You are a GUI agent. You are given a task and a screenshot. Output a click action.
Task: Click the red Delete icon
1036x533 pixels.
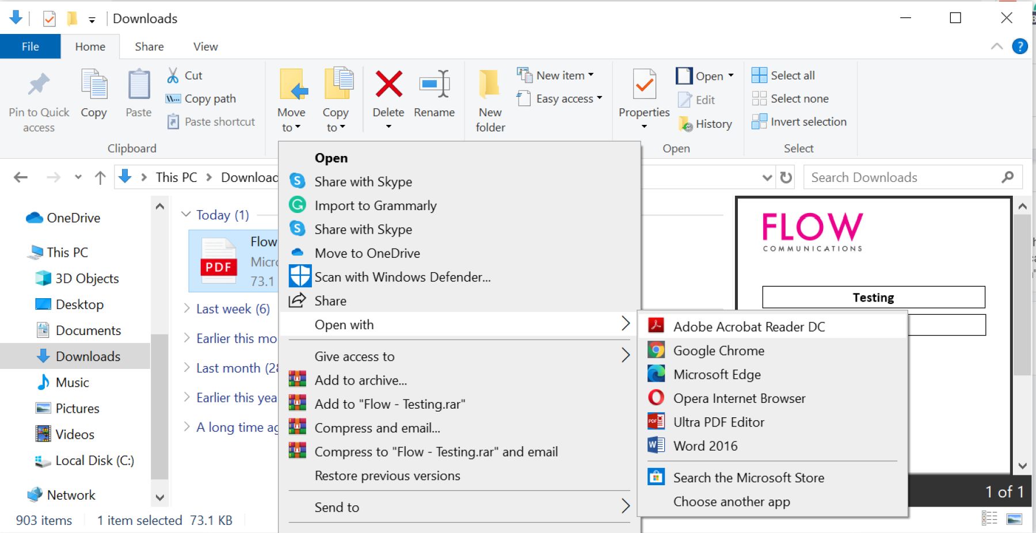pos(389,84)
